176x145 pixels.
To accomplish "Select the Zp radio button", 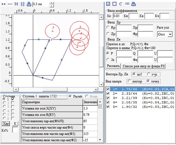I will [x=108, y=33].
